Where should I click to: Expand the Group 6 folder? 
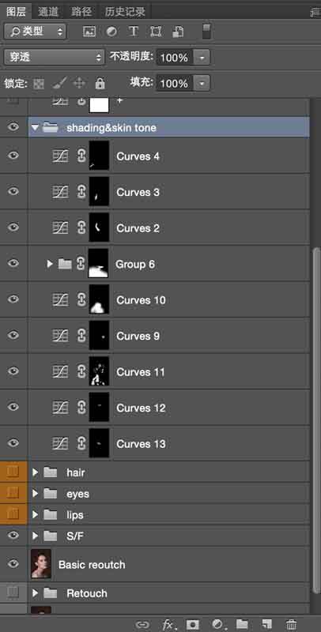(50, 264)
